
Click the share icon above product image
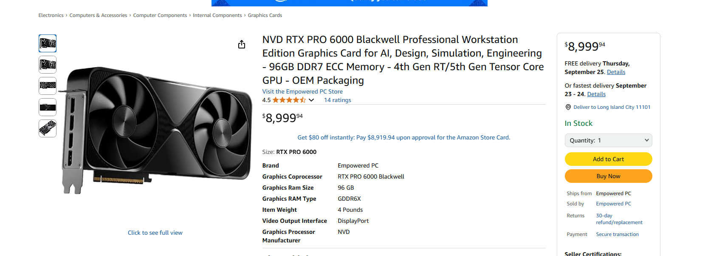pos(242,44)
